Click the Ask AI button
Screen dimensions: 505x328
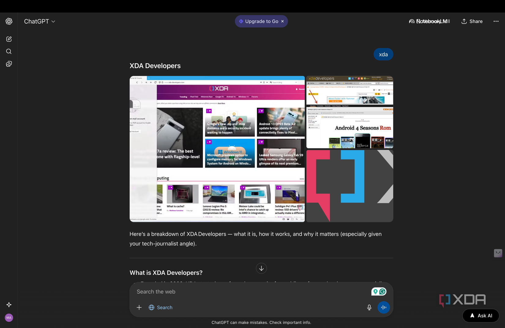coord(481,315)
